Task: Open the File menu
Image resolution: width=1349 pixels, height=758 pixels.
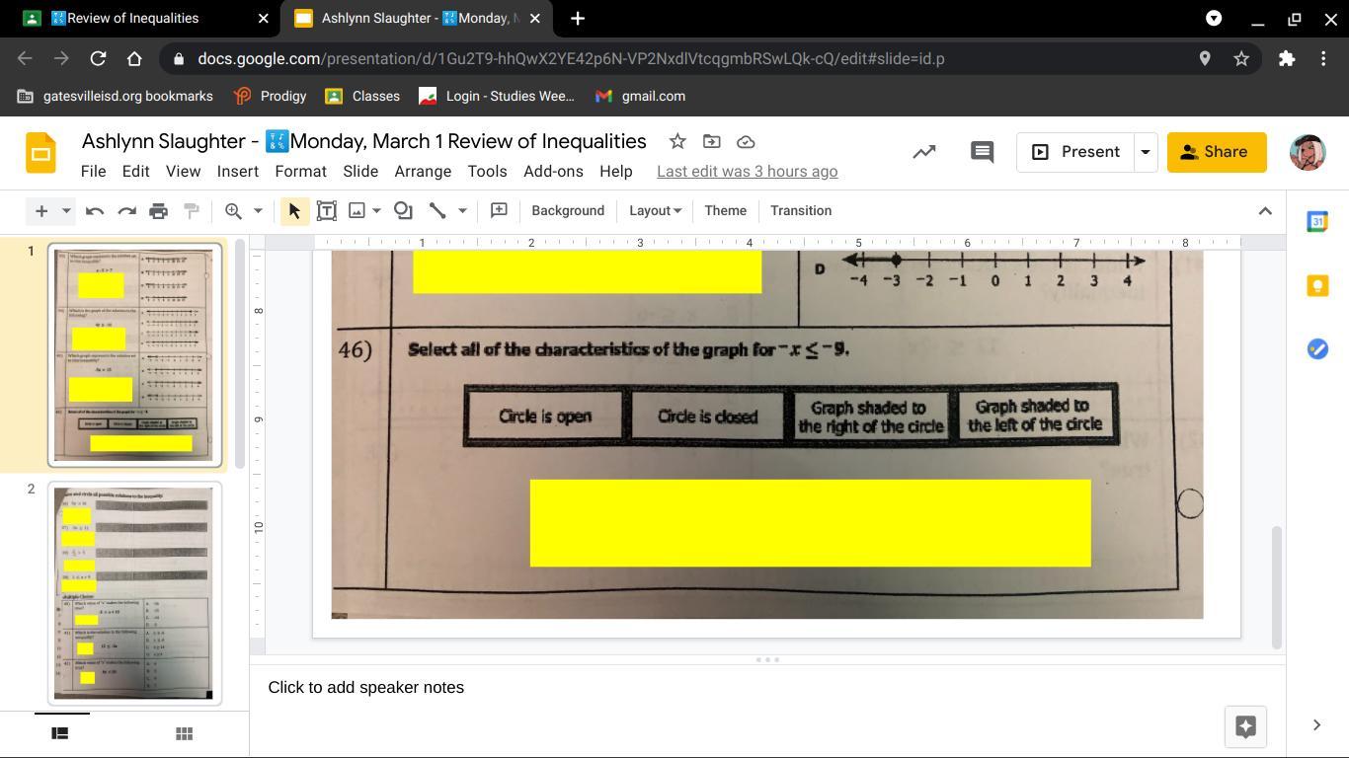Action: pos(93,171)
